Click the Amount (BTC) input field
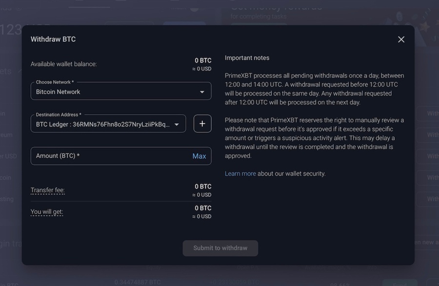 (121, 156)
